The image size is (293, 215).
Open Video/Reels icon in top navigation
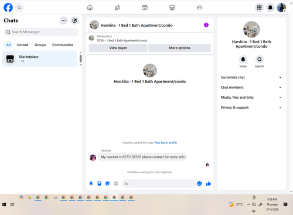coord(145,8)
